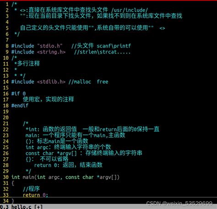Place cursor on int main declaration
This screenshot has width=217, height=209.
point(65,177)
